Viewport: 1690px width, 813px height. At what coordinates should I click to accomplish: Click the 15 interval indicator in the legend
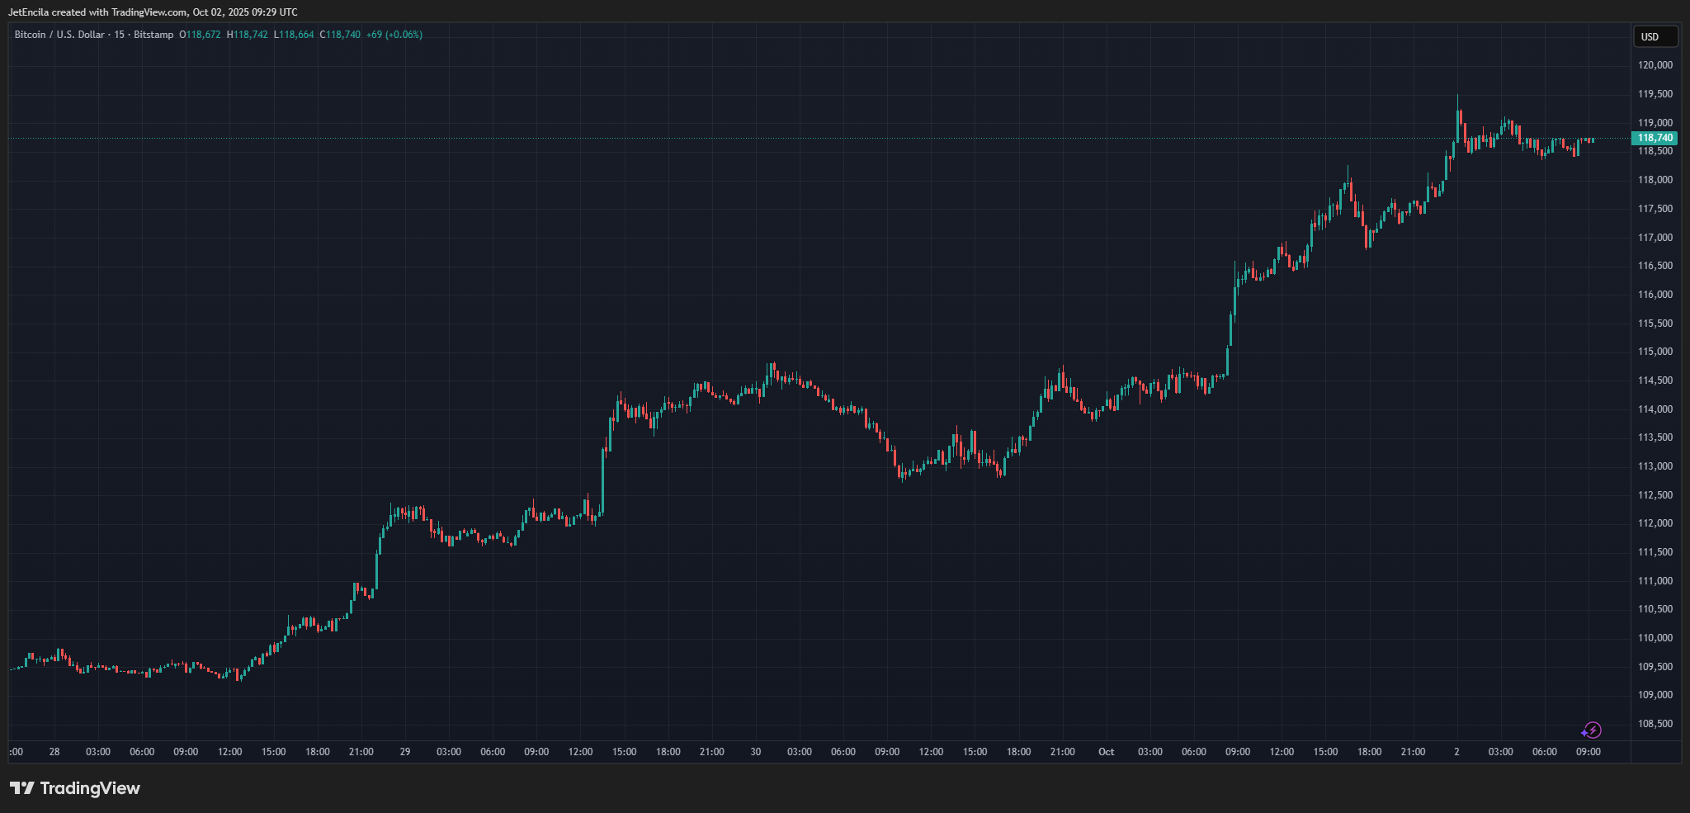[x=120, y=35]
